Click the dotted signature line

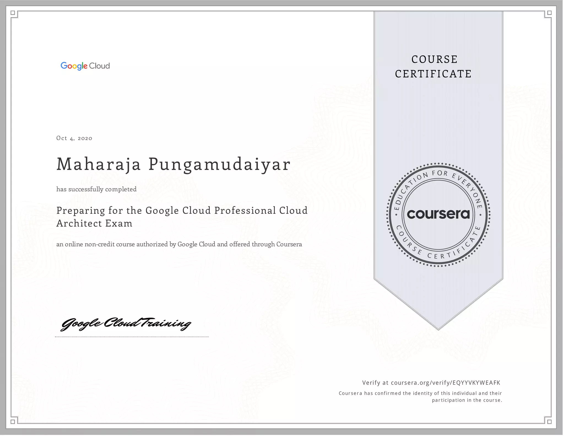click(132, 337)
